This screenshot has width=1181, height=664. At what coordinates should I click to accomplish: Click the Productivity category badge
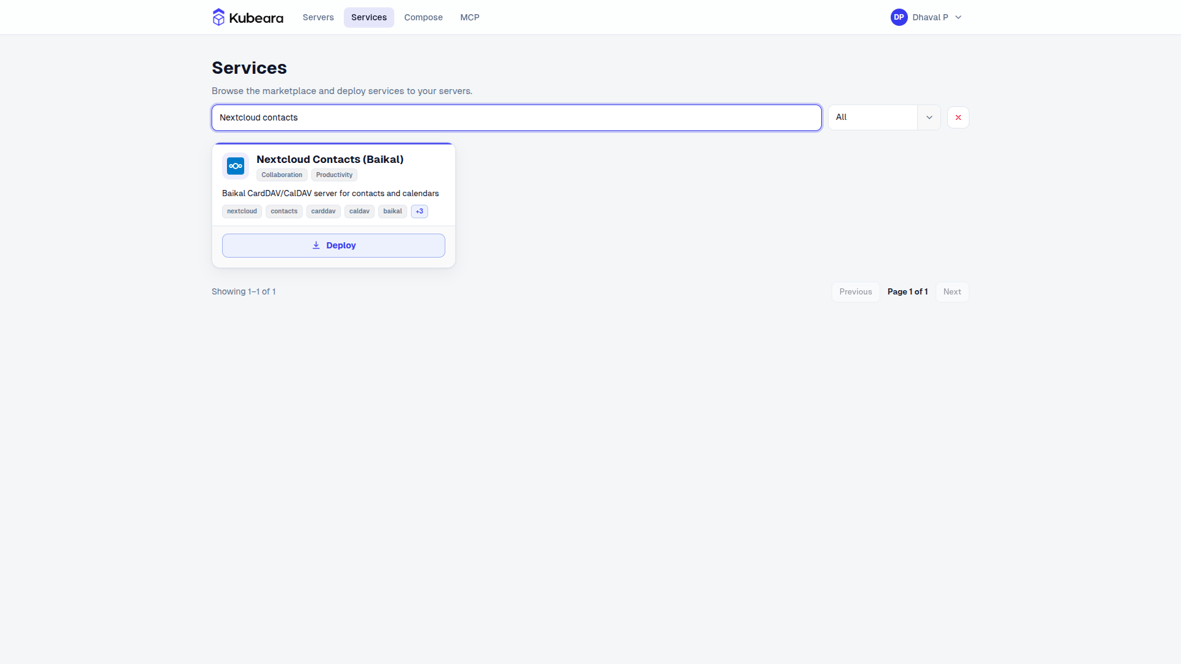[334, 175]
